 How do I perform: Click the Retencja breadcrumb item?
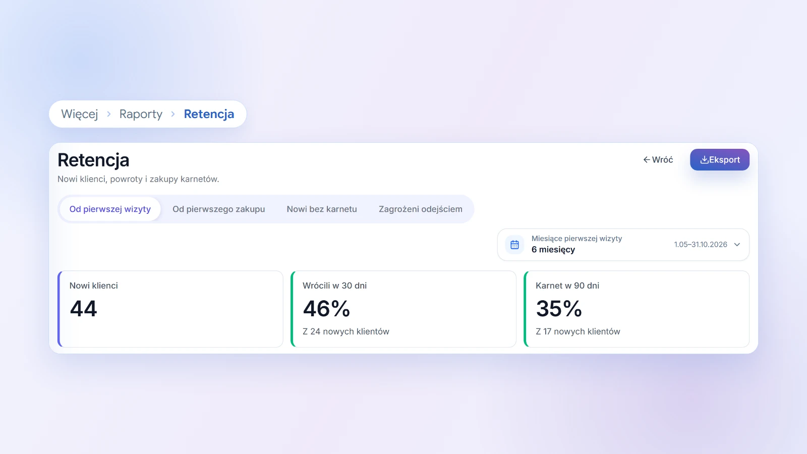(x=209, y=114)
